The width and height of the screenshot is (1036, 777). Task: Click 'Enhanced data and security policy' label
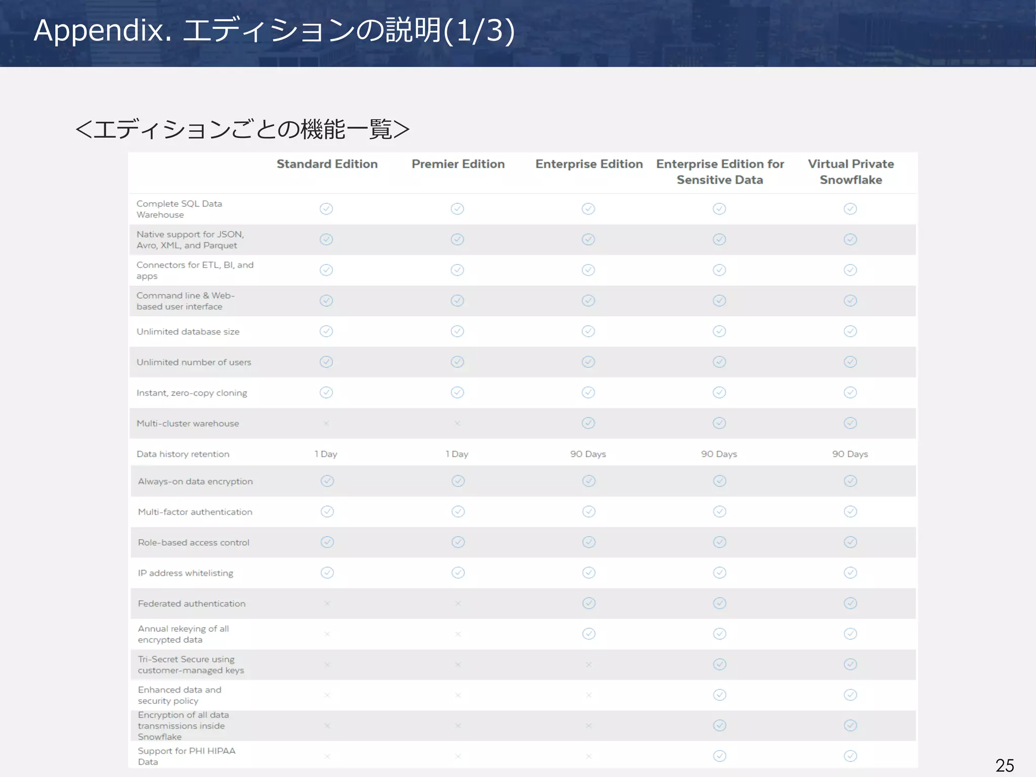click(x=180, y=695)
